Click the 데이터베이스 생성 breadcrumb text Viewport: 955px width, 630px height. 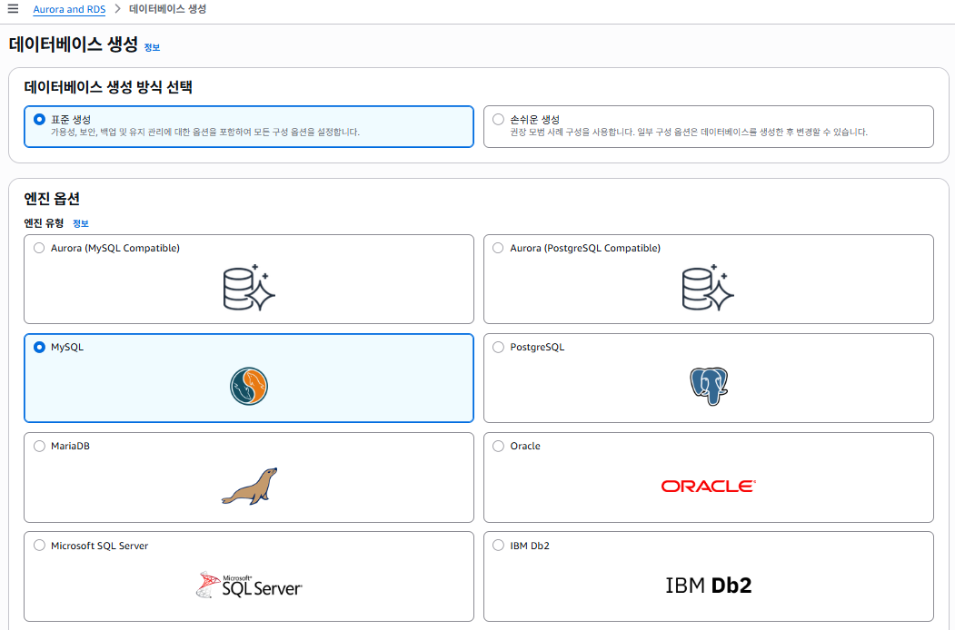(167, 9)
